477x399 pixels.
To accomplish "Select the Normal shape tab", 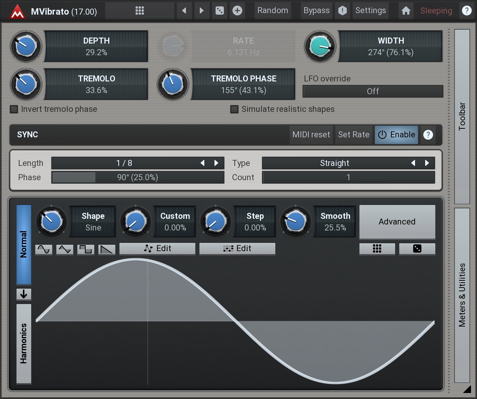I will [x=24, y=244].
